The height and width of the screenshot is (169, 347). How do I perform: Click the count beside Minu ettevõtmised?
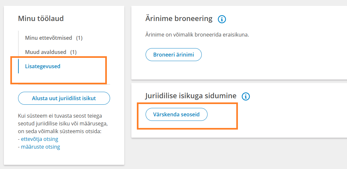pyautogui.click(x=79, y=38)
